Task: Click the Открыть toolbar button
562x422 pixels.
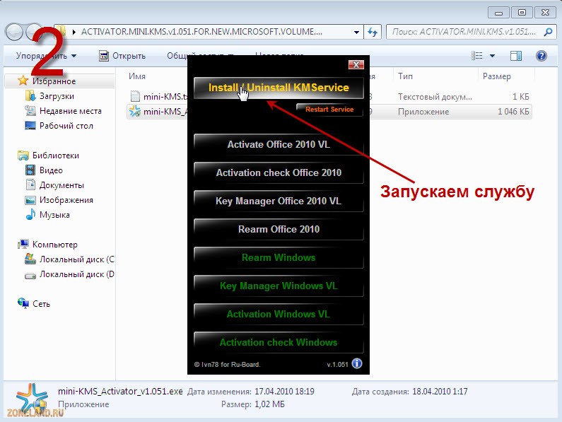Action: point(122,56)
